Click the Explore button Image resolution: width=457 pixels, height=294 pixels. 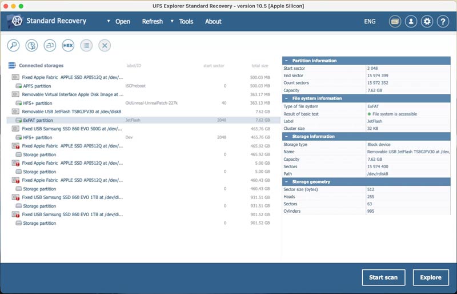[x=431, y=277]
